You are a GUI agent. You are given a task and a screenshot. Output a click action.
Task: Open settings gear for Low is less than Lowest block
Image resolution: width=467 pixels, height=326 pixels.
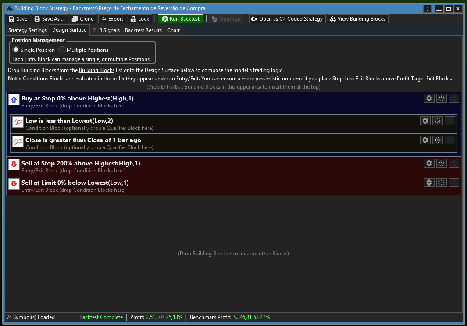425,121
